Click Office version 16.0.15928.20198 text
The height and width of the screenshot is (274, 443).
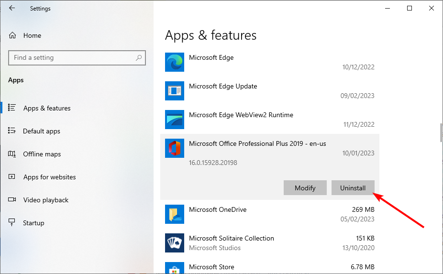point(213,163)
